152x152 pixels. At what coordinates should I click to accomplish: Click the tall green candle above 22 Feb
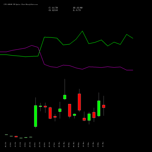pos(36,116)
